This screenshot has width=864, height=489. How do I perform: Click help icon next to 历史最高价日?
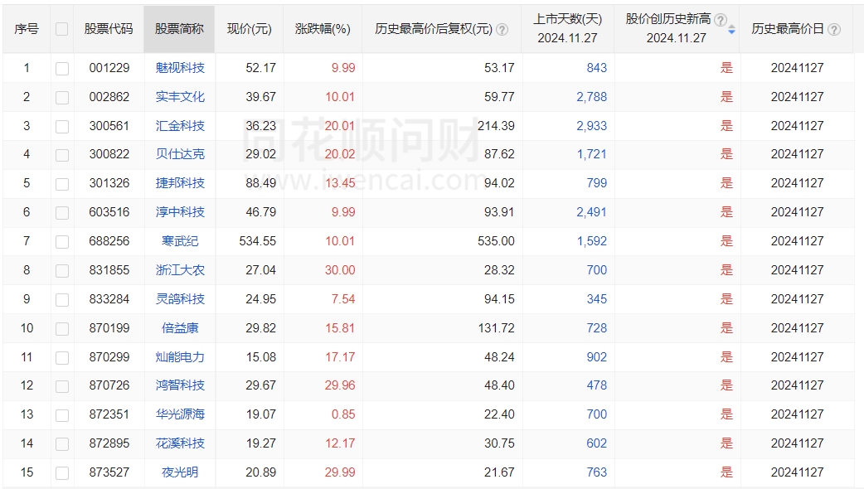click(834, 30)
